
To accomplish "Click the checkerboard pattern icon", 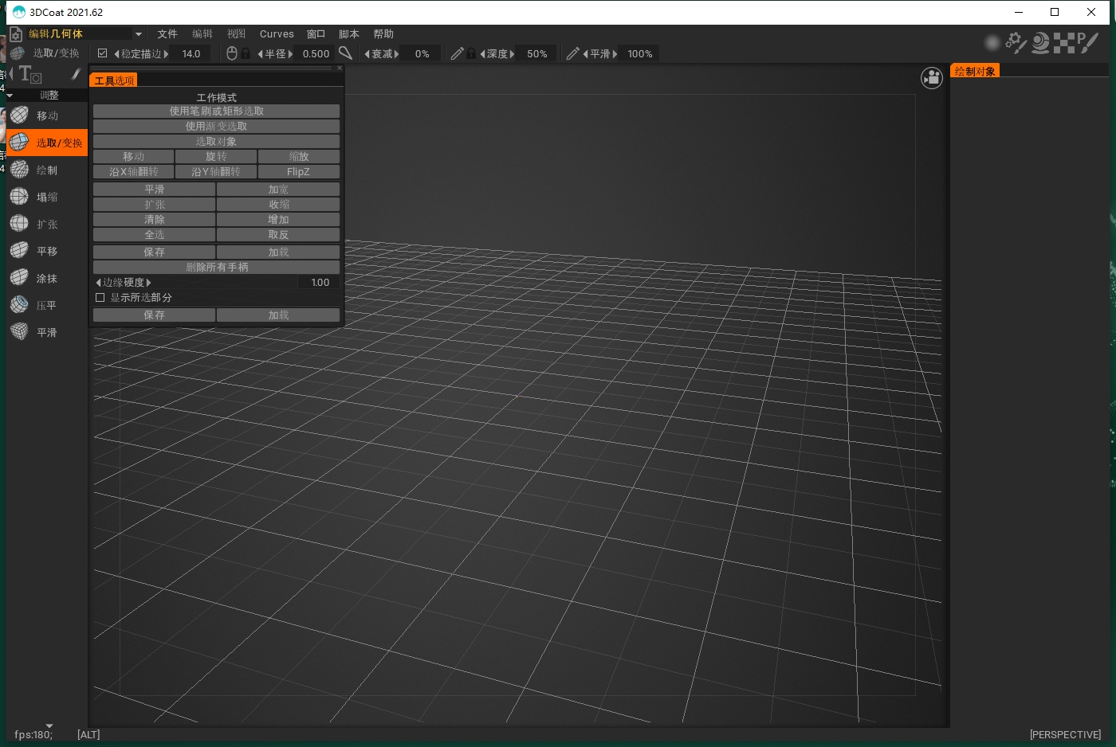I will pyautogui.click(x=1063, y=43).
